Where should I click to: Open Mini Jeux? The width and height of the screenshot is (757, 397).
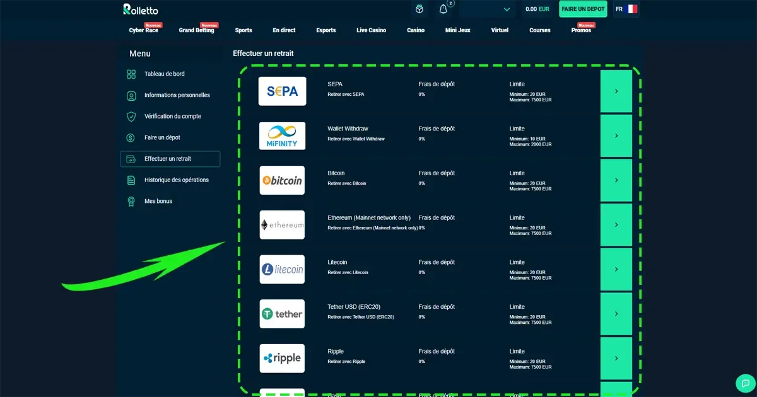[x=458, y=30]
